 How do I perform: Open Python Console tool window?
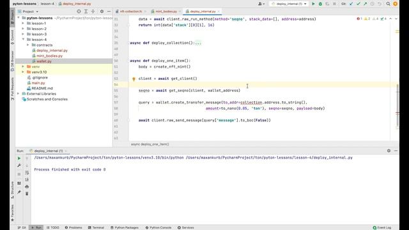[158, 227]
